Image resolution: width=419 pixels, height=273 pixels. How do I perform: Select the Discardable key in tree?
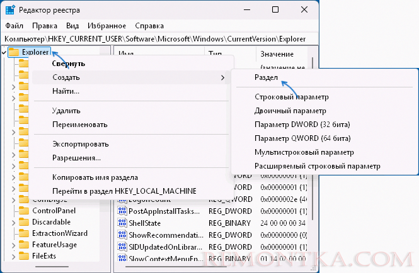click(51, 222)
